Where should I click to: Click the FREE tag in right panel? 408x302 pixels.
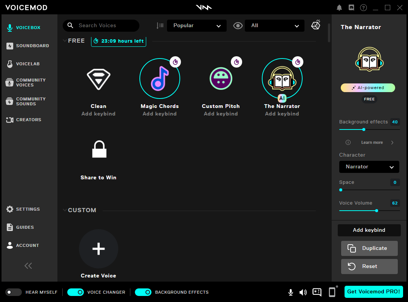click(369, 99)
